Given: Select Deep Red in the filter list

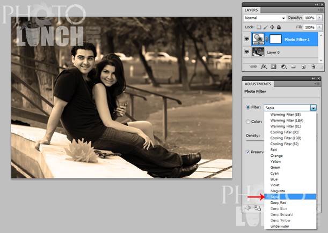Looking at the screenshot, I should tap(290, 202).
